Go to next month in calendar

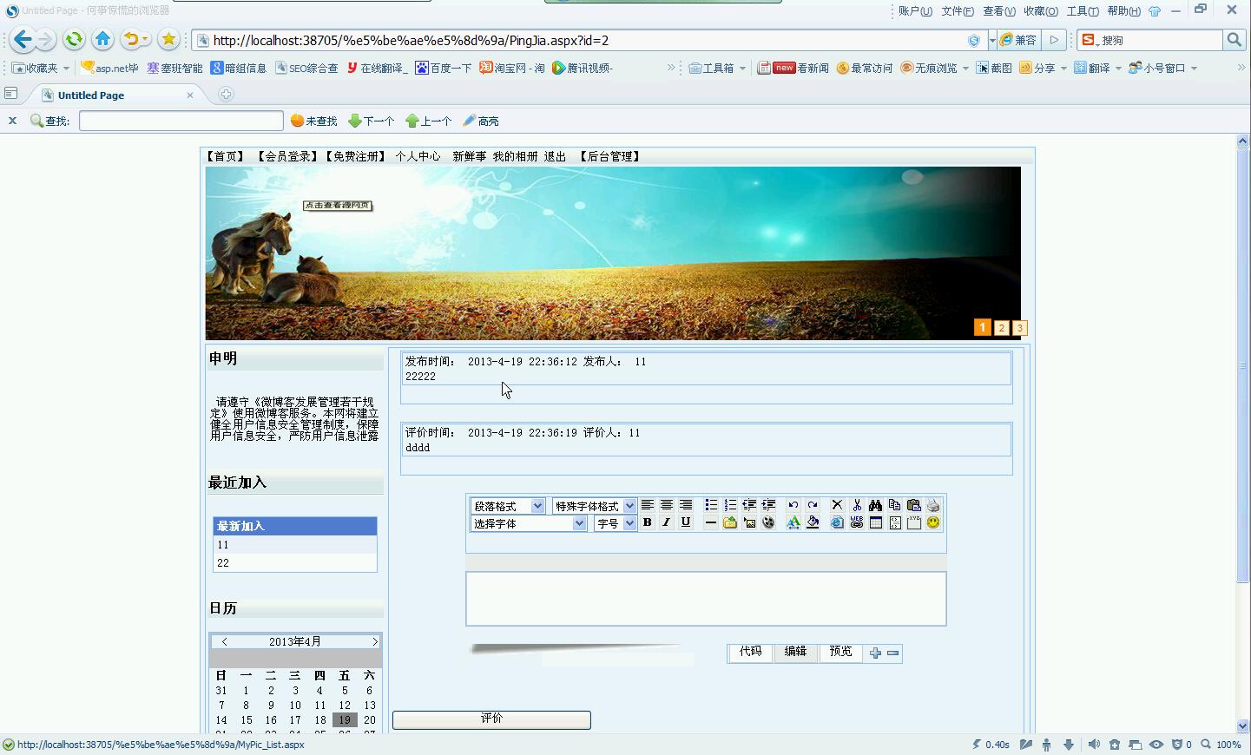(375, 641)
